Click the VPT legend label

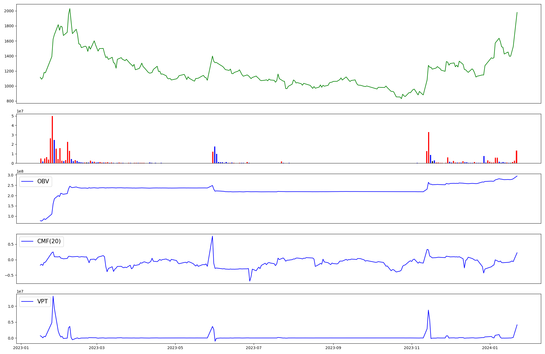click(x=43, y=301)
